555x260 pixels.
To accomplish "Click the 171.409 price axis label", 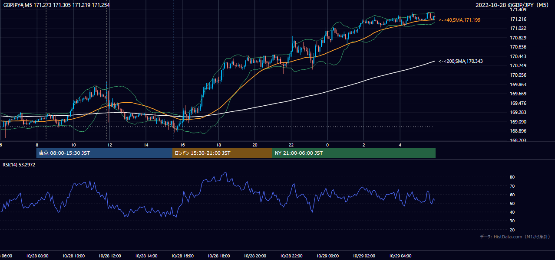I will [x=518, y=10].
